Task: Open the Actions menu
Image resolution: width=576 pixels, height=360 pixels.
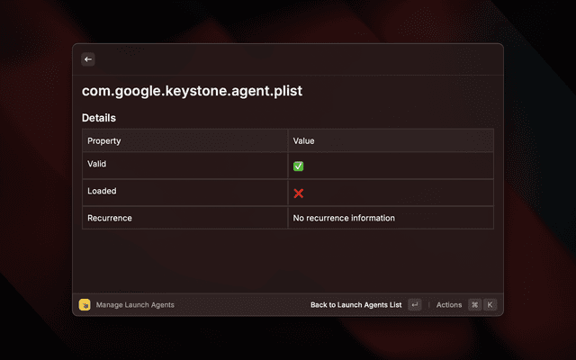Action: [449, 305]
